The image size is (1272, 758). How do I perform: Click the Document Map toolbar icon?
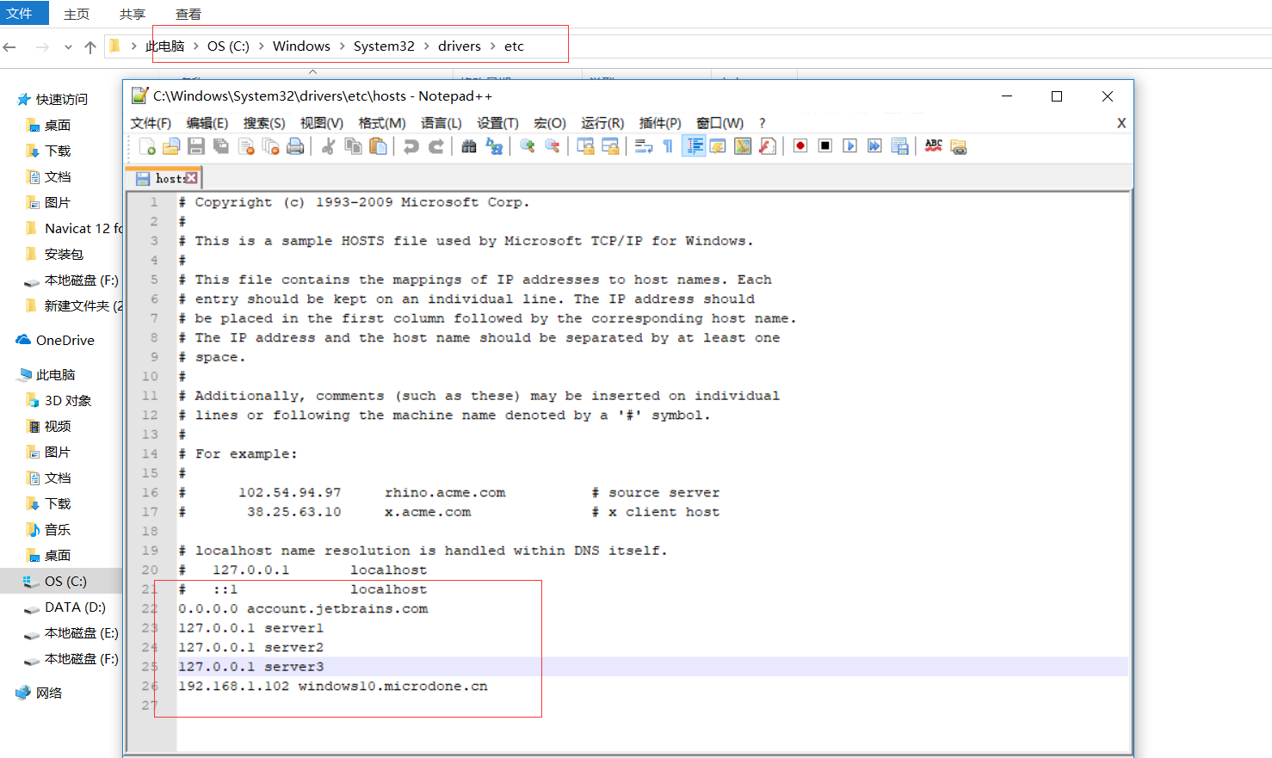point(742,146)
